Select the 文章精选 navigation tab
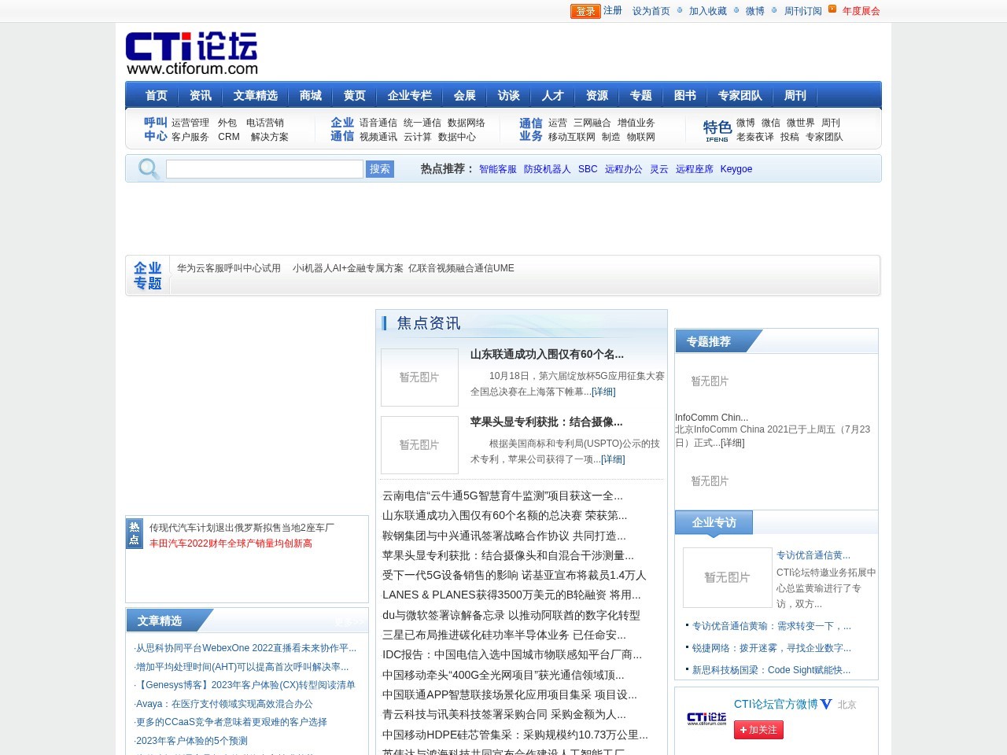 [x=256, y=95]
